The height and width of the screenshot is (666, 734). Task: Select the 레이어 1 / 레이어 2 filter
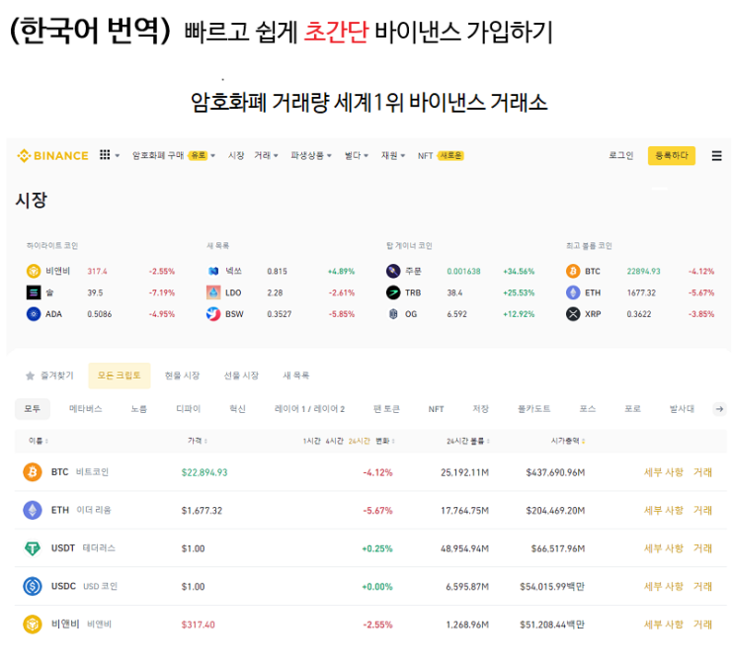pos(309,409)
